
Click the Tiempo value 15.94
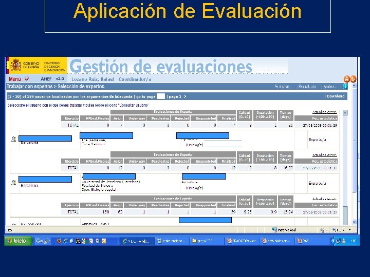point(288,212)
